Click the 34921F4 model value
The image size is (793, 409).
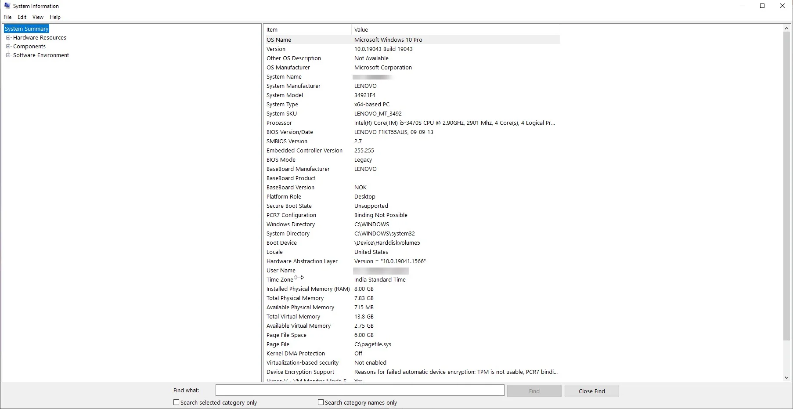click(365, 95)
